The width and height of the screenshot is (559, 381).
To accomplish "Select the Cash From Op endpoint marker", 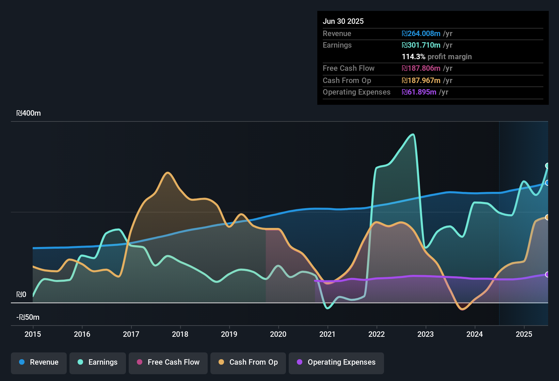I will (547, 217).
